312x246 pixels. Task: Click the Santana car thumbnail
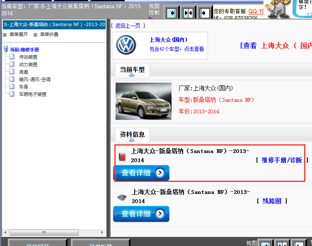143,101
